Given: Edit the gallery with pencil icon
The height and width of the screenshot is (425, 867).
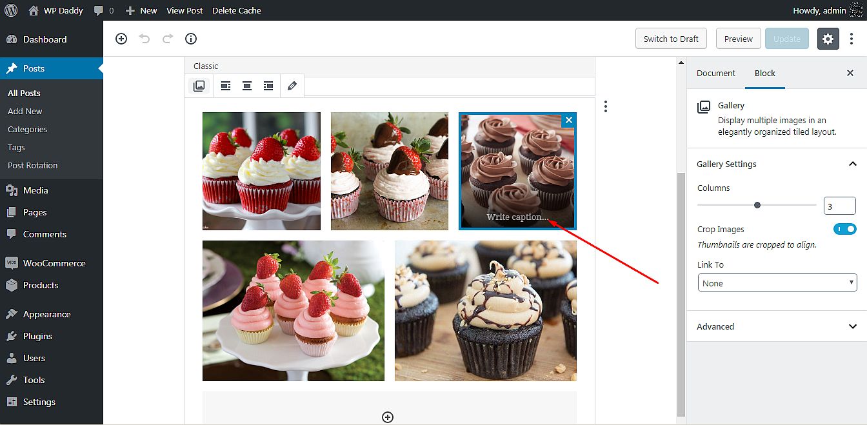Looking at the screenshot, I should 292,86.
